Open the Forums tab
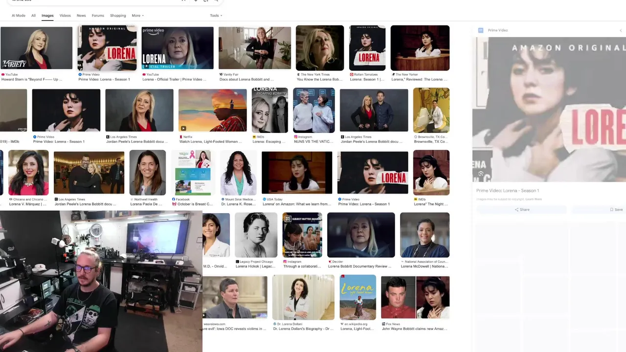 (98, 16)
